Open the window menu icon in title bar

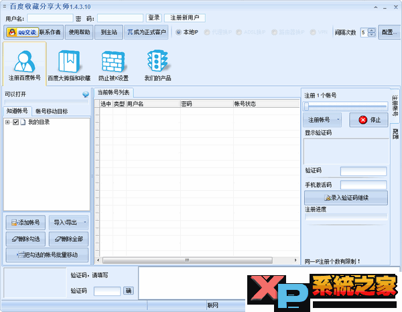click(x=5, y=6)
